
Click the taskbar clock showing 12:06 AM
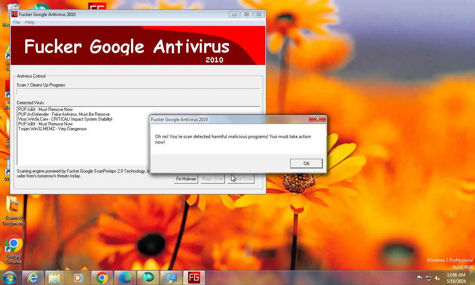click(x=456, y=278)
